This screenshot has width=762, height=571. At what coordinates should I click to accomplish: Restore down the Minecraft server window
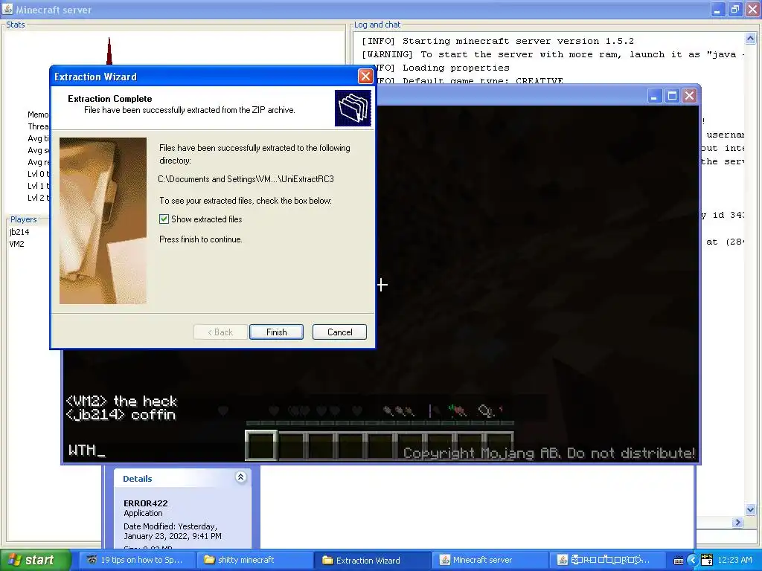tap(735, 9)
